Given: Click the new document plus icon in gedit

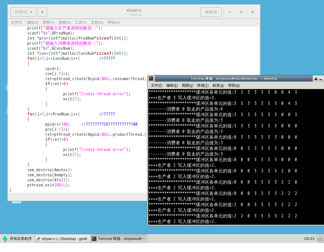Looking at the screenshot, I should coord(42,12).
